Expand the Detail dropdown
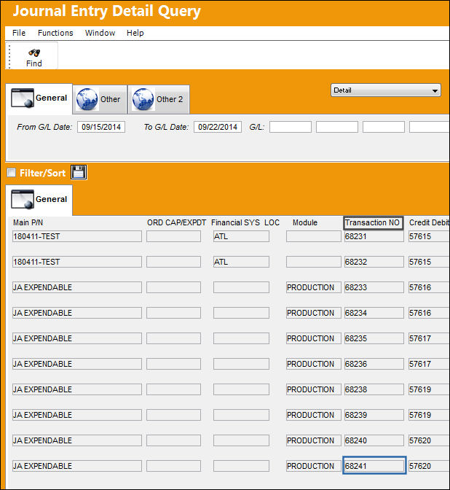The image size is (450, 490). [386, 90]
